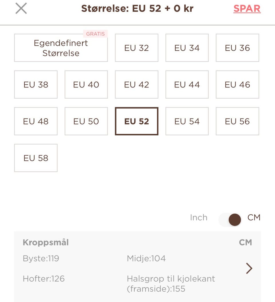Image resolution: width=275 pixels, height=302 pixels.
Task: Expand Kroppsmål details with the chevron arrow
Action: (249, 269)
